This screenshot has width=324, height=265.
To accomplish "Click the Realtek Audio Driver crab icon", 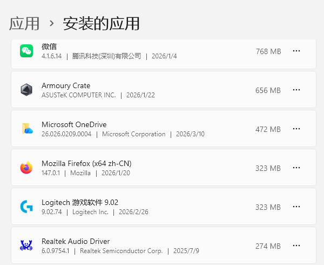I will [x=26, y=246].
